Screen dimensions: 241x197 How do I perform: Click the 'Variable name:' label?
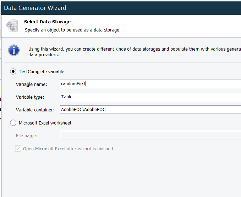[34, 84]
